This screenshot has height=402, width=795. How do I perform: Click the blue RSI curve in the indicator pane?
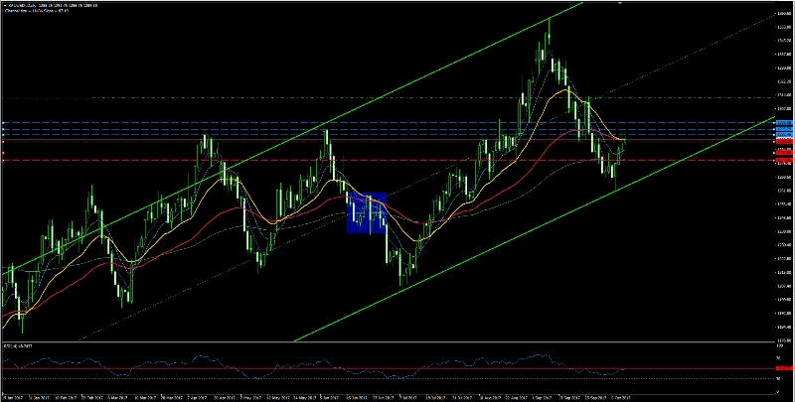coord(203,357)
